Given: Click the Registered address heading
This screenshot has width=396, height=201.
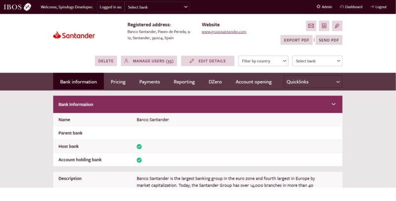Looking at the screenshot, I should coord(149,25).
